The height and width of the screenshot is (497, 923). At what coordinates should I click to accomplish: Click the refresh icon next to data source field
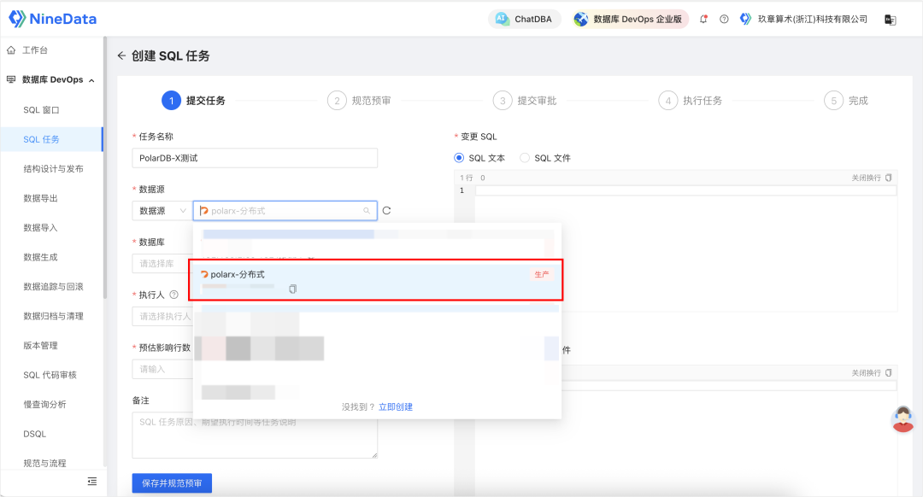386,210
